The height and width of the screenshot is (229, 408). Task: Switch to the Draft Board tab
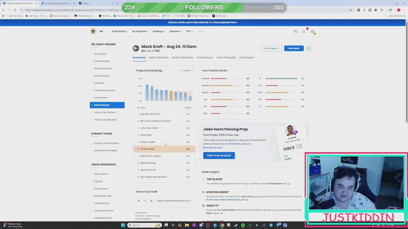[247, 58]
